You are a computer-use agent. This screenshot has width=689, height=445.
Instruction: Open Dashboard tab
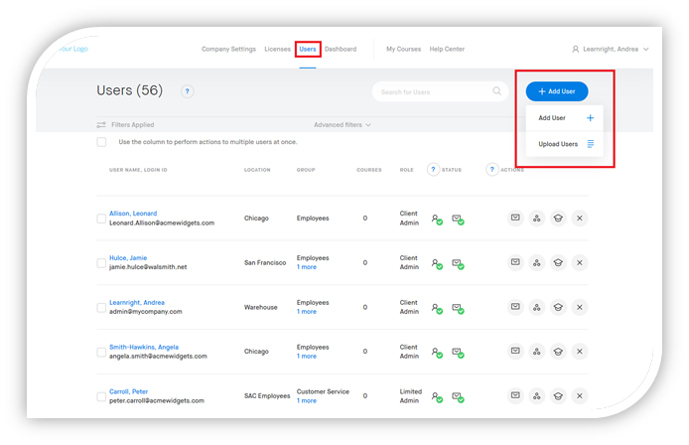(341, 49)
